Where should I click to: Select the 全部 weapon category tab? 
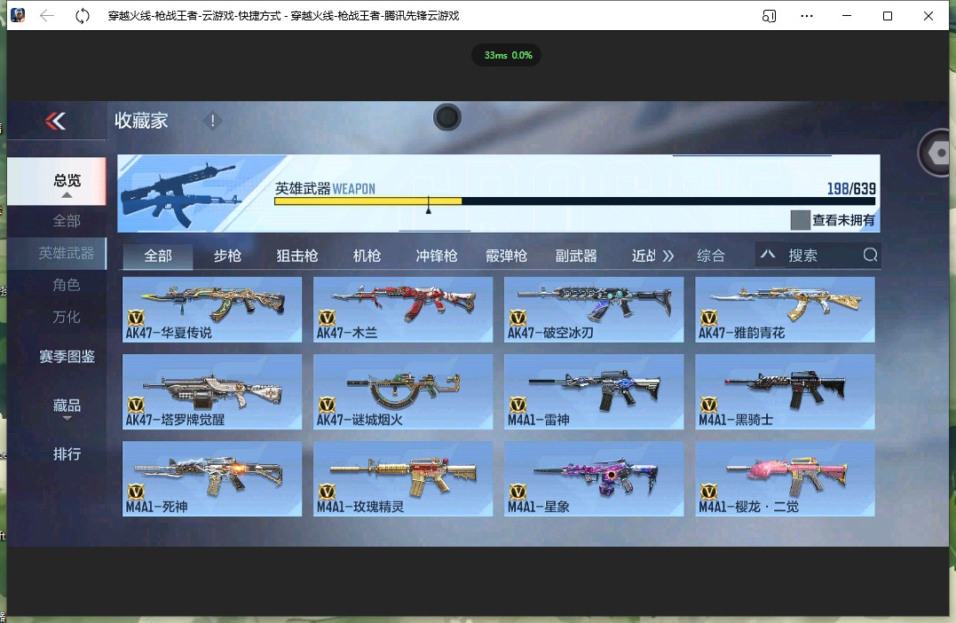[x=158, y=256]
